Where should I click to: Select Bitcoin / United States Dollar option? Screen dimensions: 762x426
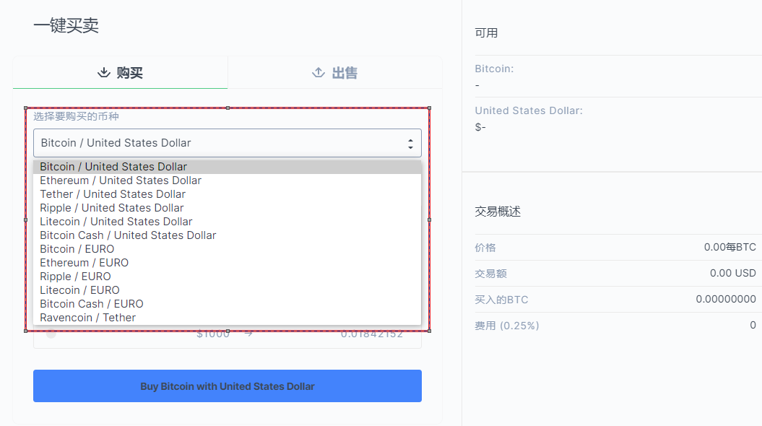228,167
